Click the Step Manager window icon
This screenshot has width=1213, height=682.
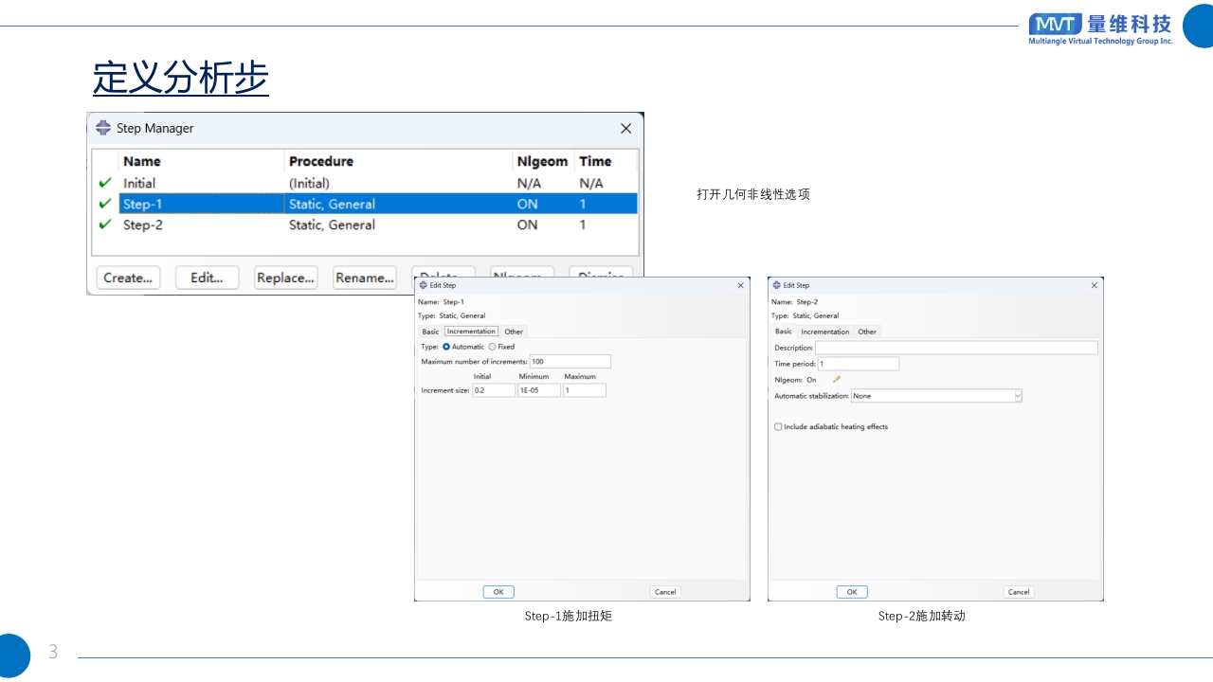pyautogui.click(x=103, y=128)
